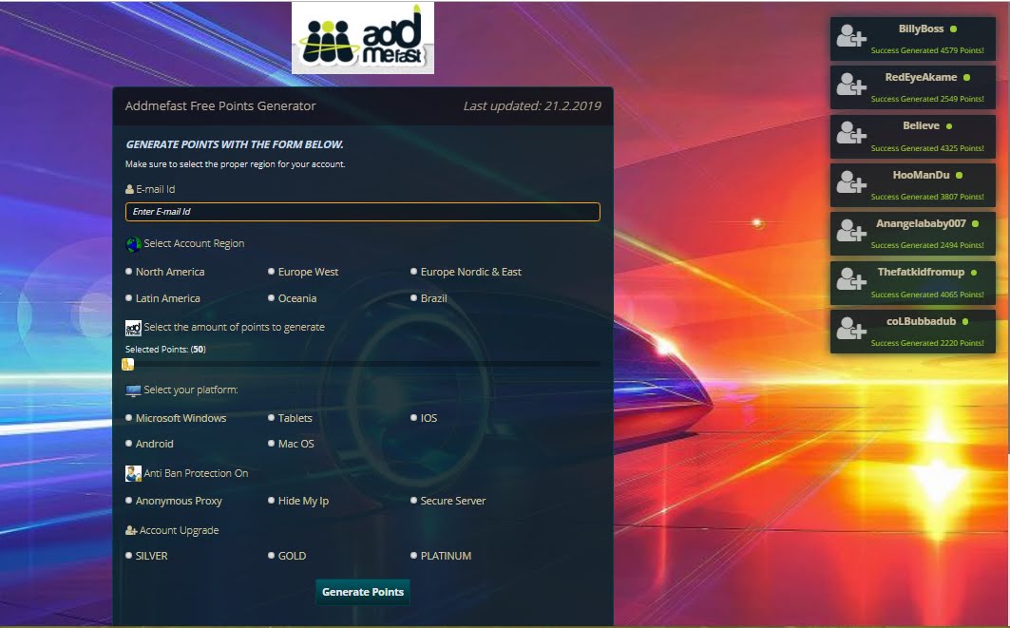Click the AddMeFast logo at top
This screenshot has width=1010, height=628.
coord(363,38)
